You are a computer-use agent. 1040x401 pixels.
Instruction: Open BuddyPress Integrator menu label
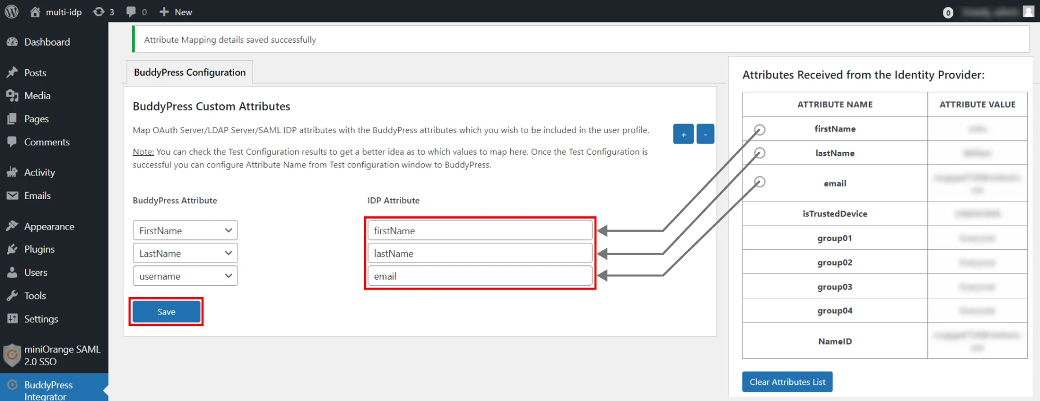click(x=49, y=391)
